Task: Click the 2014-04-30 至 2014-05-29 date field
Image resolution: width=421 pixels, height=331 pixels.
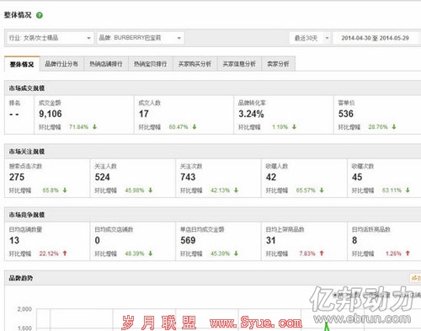Action: (376, 38)
